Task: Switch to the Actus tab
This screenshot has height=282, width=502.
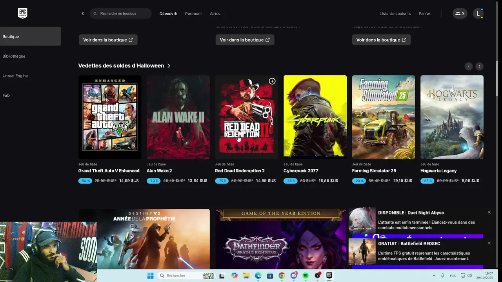Action: [x=215, y=14]
